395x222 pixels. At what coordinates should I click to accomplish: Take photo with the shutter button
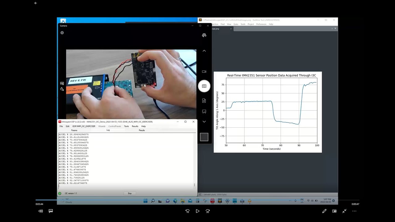[x=204, y=86]
